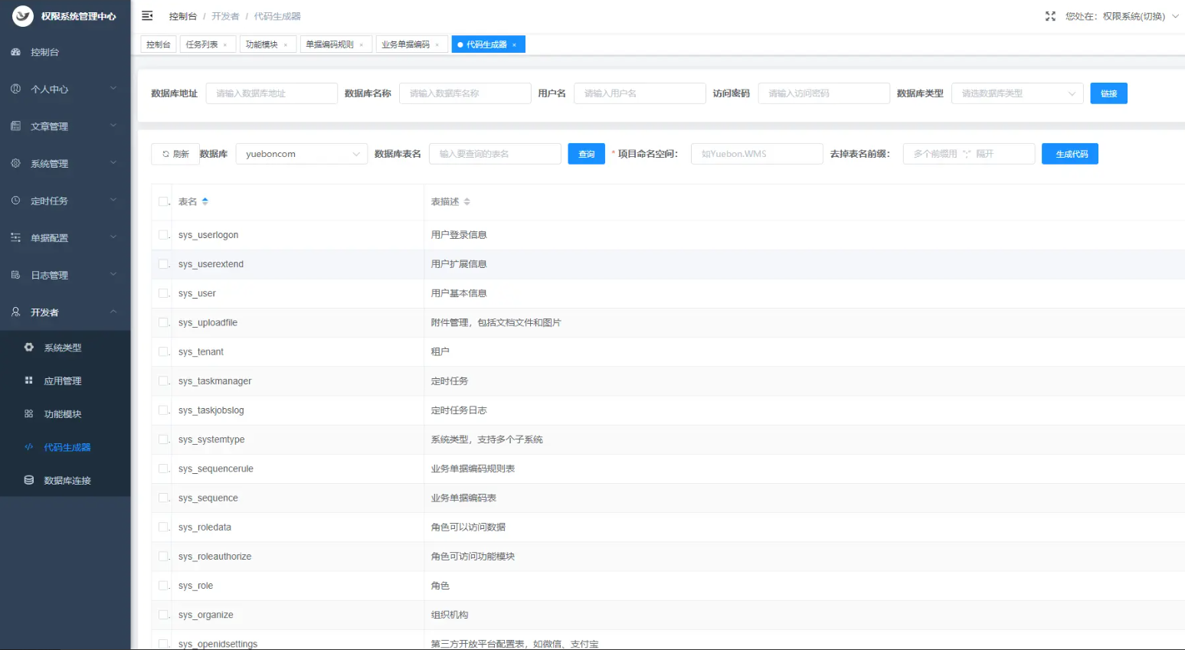Check the sys_systemtype row checkbox
The height and width of the screenshot is (650, 1185).
[x=163, y=439]
